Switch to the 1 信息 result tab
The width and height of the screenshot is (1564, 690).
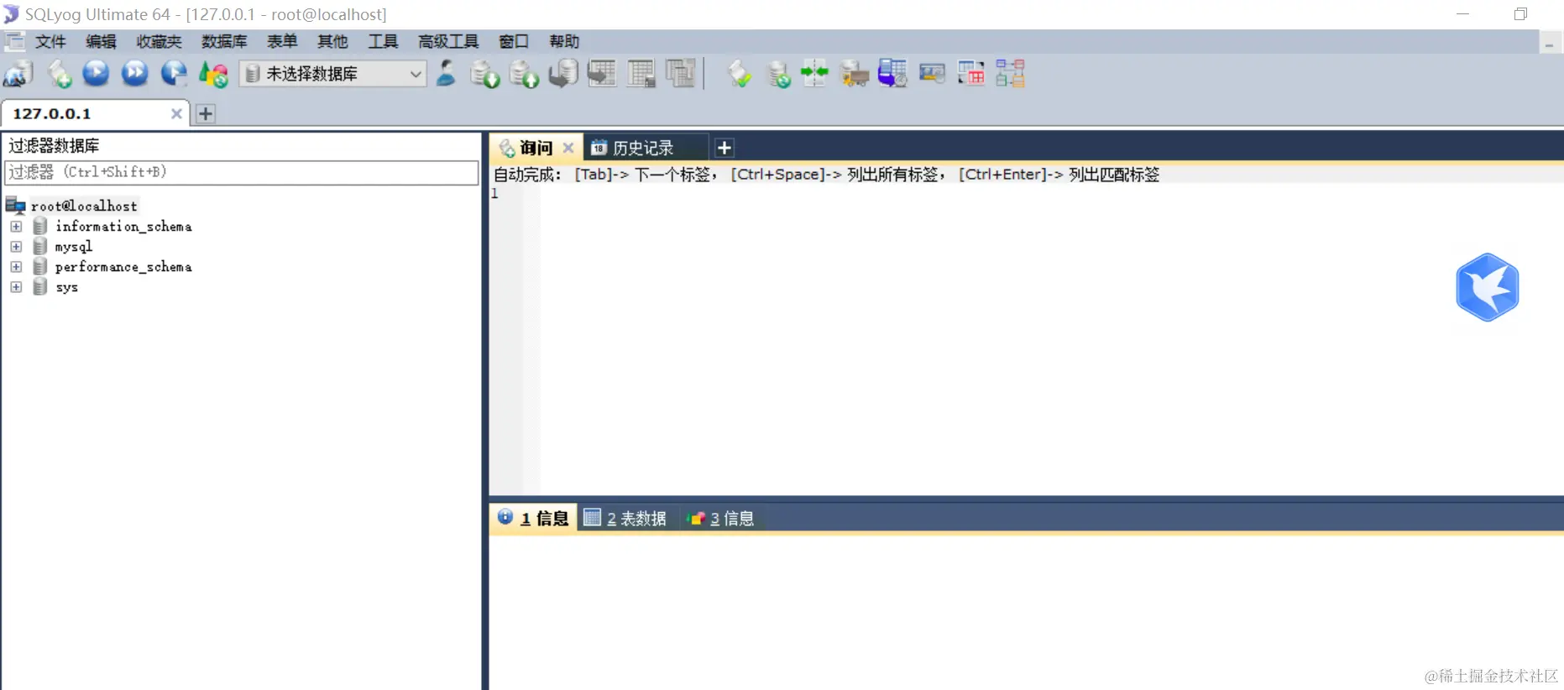[x=533, y=518]
